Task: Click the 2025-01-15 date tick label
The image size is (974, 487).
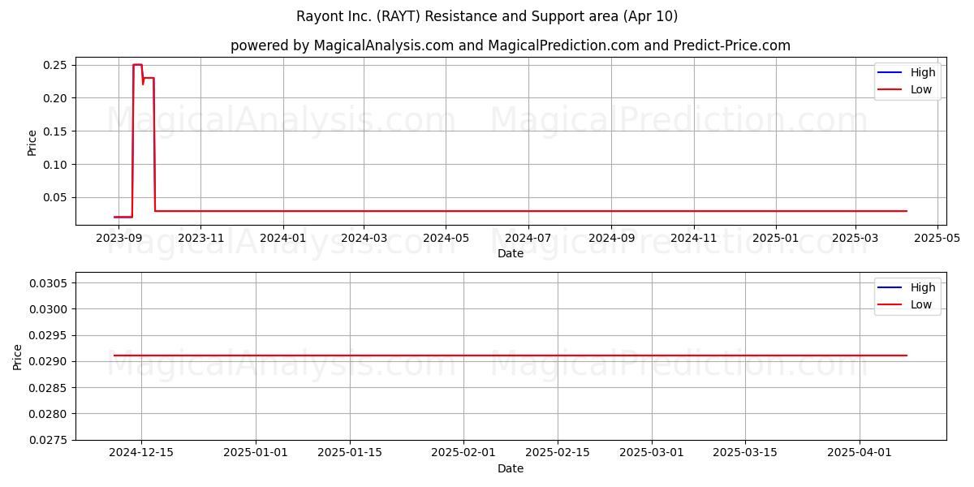Action: point(350,453)
